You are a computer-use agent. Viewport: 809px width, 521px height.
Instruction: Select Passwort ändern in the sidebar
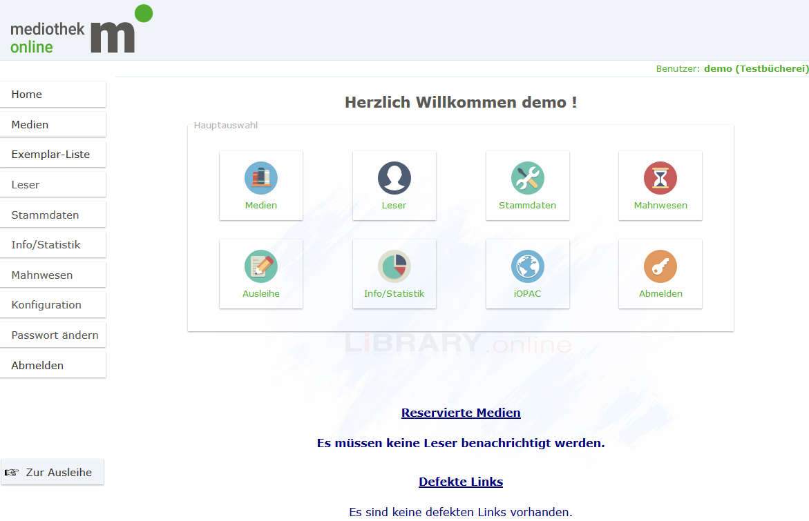coord(53,335)
